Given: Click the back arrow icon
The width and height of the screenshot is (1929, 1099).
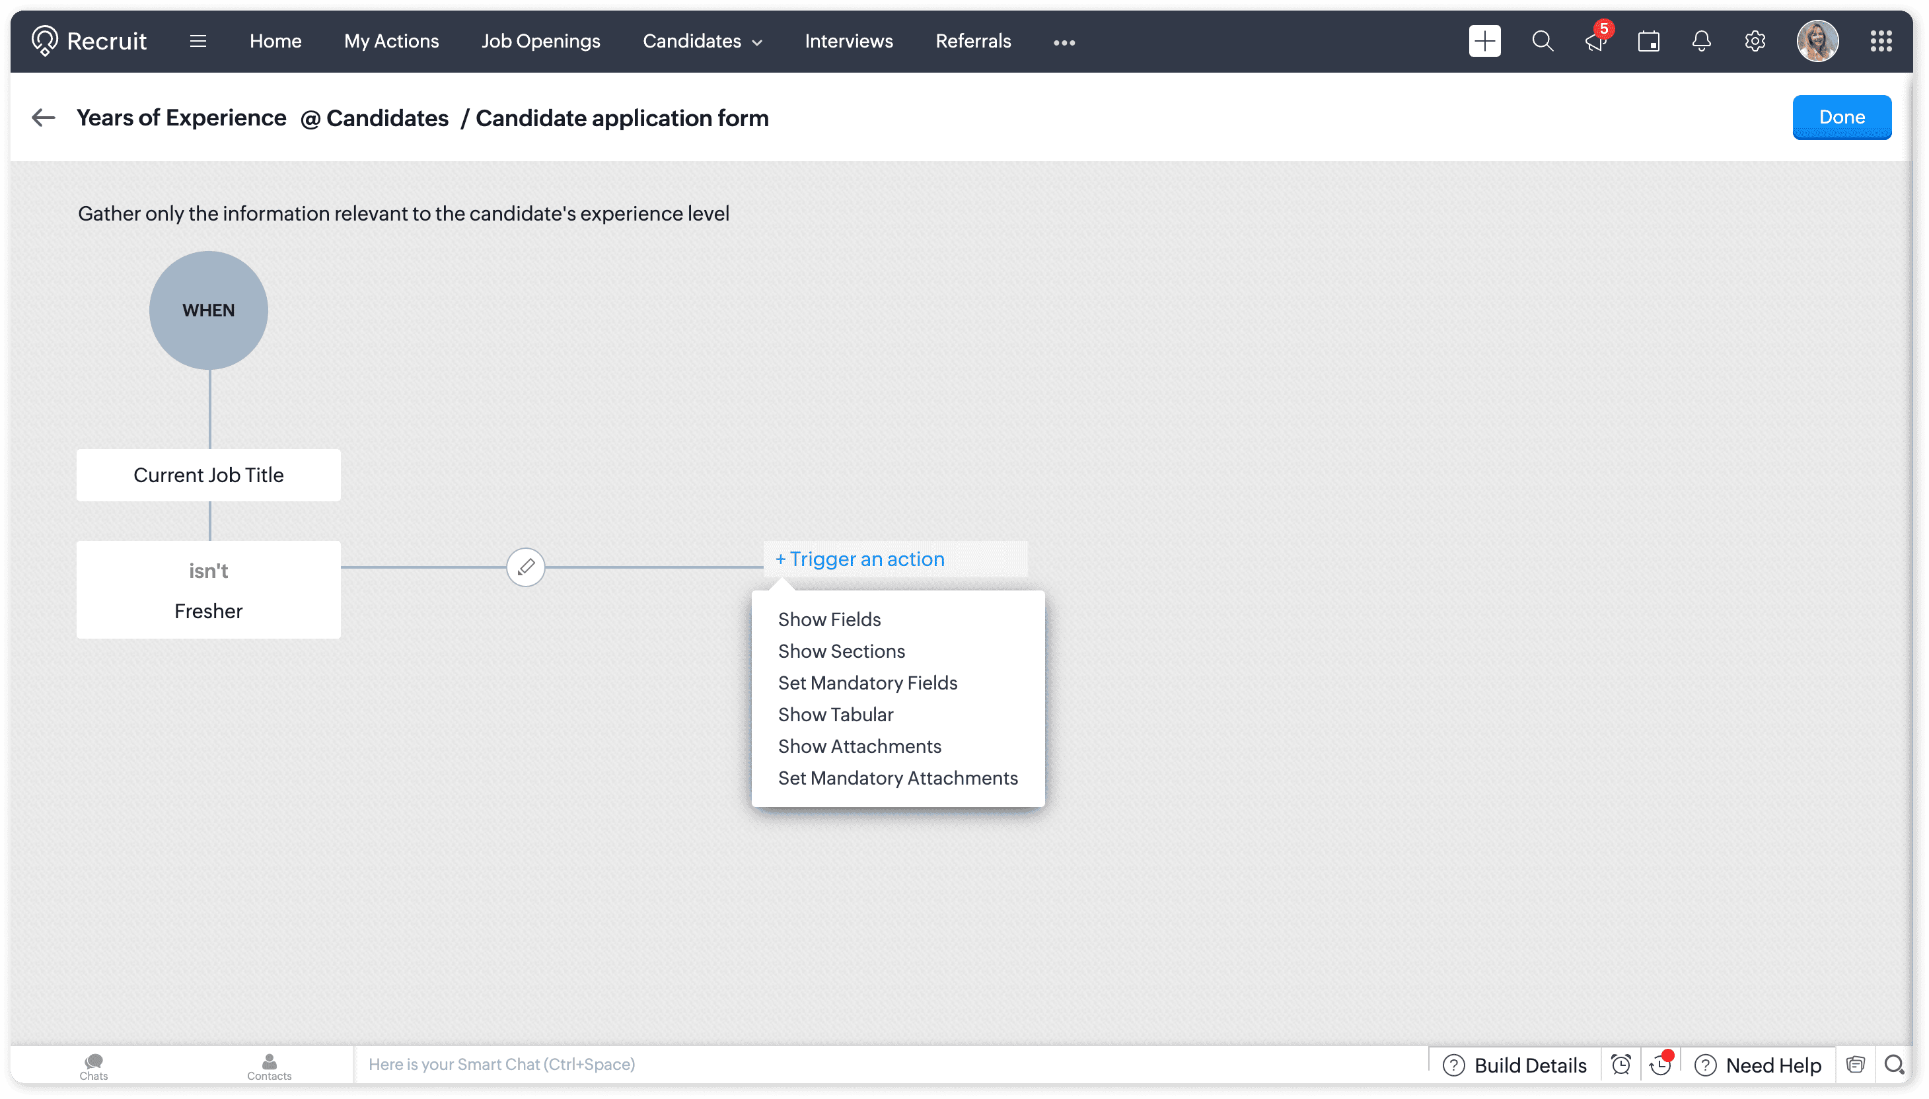Looking at the screenshot, I should point(44,118).
